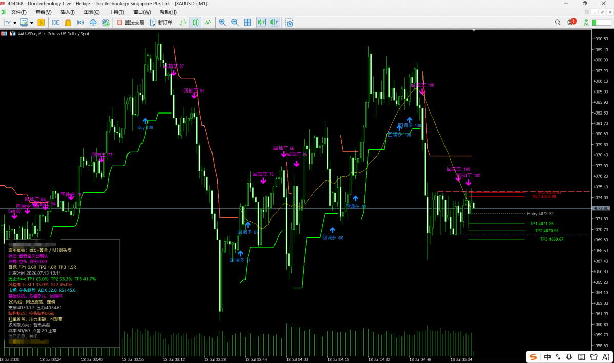Switch to line chart display

[208, 22]
